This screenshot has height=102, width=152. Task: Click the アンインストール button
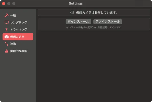[108, 21]
